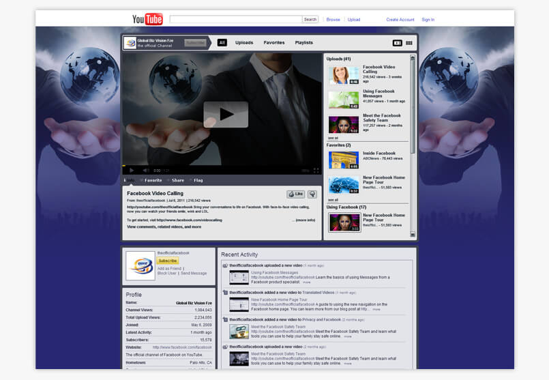Screen dimensions: 549x380
Task: Select the All tab
Action: click(222, 43)
